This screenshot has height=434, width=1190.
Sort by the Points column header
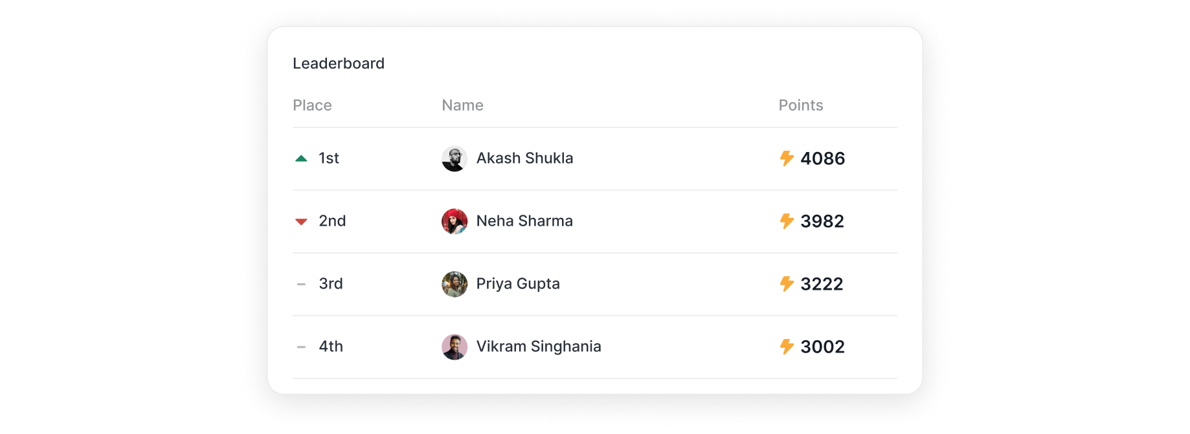(x=801, y=105)
